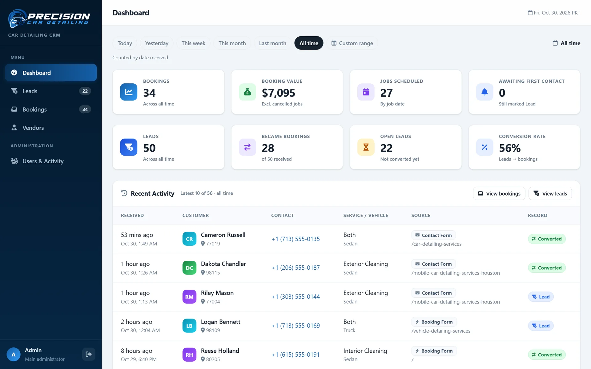
Task: Click the Became Bookings arrows icon
Action: click(x=247, y=147)
